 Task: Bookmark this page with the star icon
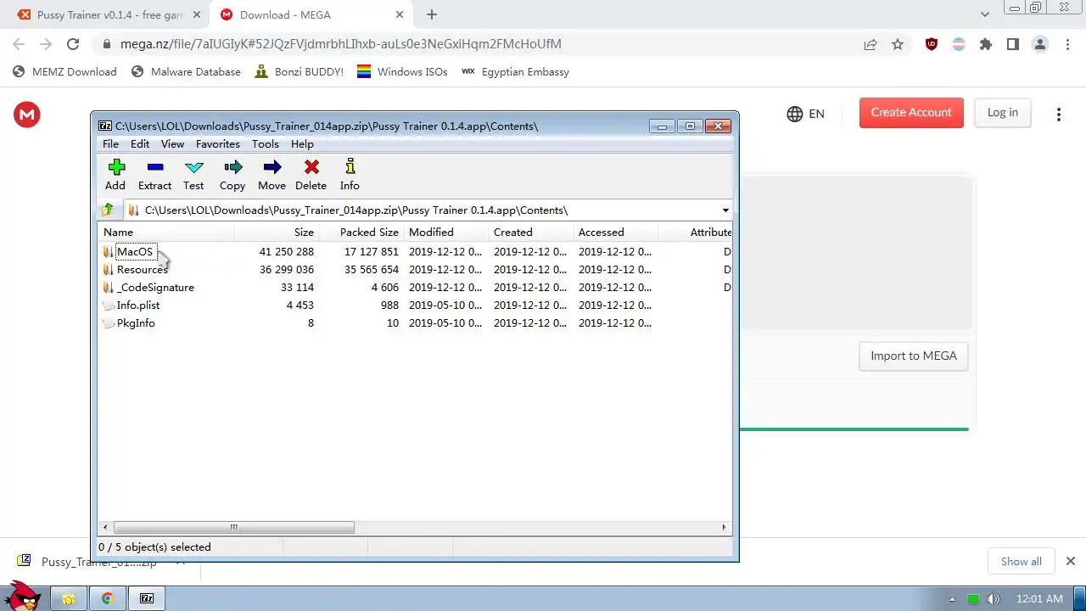[x=898, y=44]
